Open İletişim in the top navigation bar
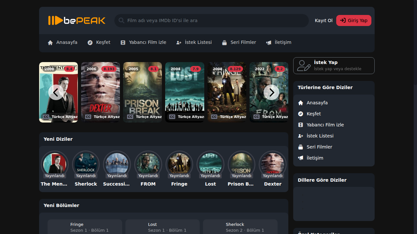The image size is (417, 234). click(279, 43)
